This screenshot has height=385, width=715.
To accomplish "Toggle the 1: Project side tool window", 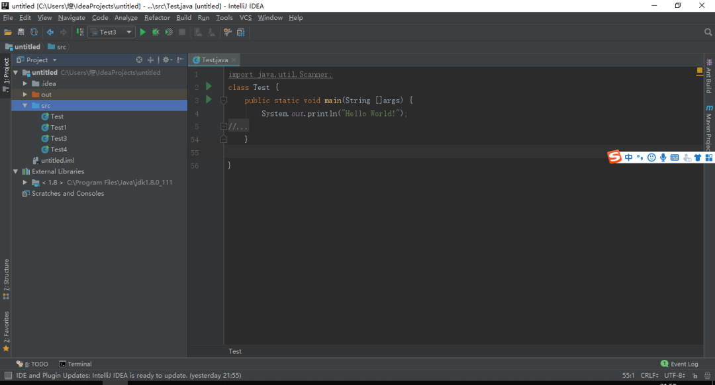I will coord(6,75).
